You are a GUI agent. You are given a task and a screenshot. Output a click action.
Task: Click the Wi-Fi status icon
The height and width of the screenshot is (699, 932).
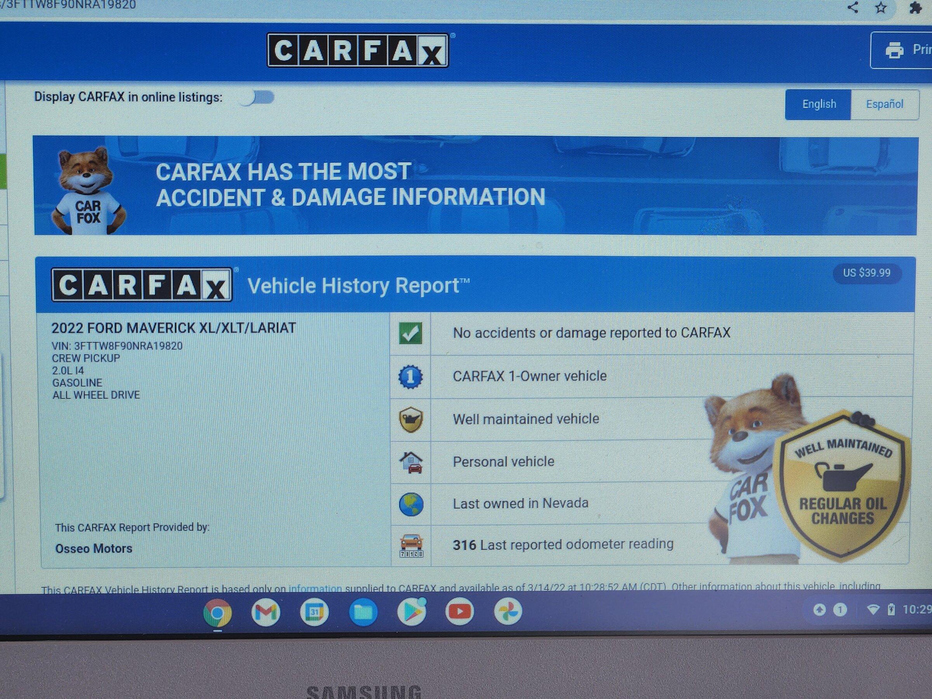[873, 610]
